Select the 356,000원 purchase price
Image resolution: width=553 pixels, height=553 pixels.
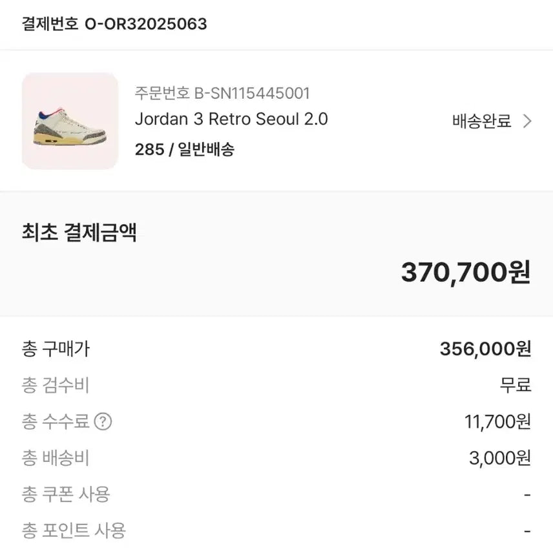488,350
